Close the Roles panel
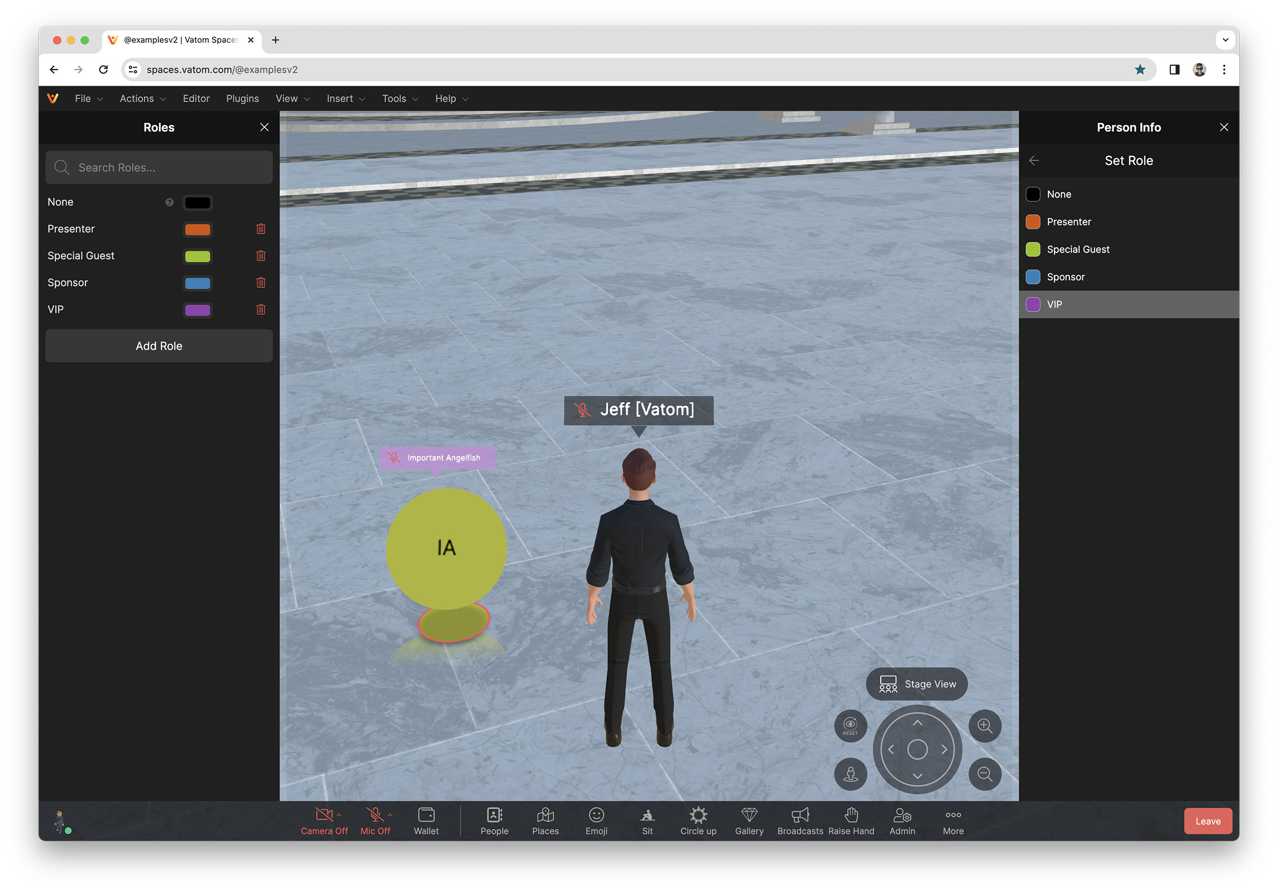Image resolution: width=1278 pixels, height=892 pixels. 264,127
